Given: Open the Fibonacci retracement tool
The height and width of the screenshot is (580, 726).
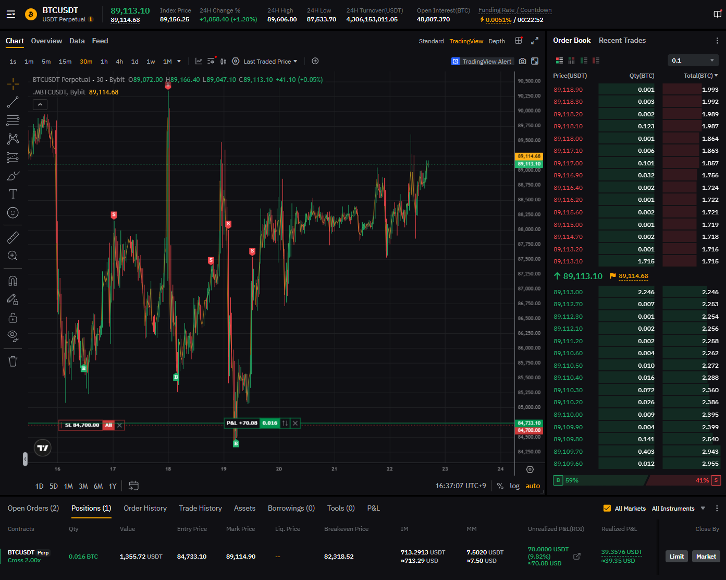Looking at the screenshot, I should point(13,120).
